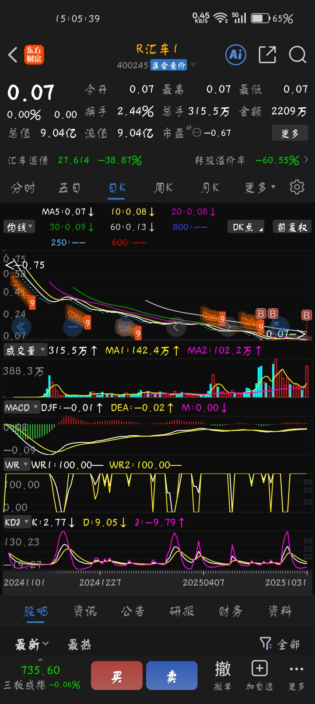The image size is (315, 704).
Task: Open the 财务 tab
Action: [x=231, y=611]
